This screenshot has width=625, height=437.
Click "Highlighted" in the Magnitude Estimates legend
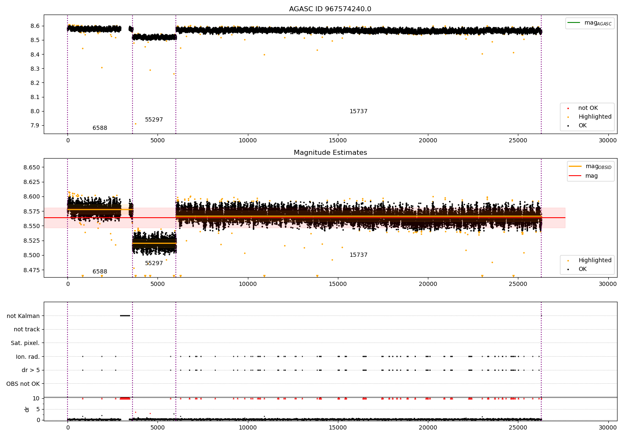pos(595,261)
